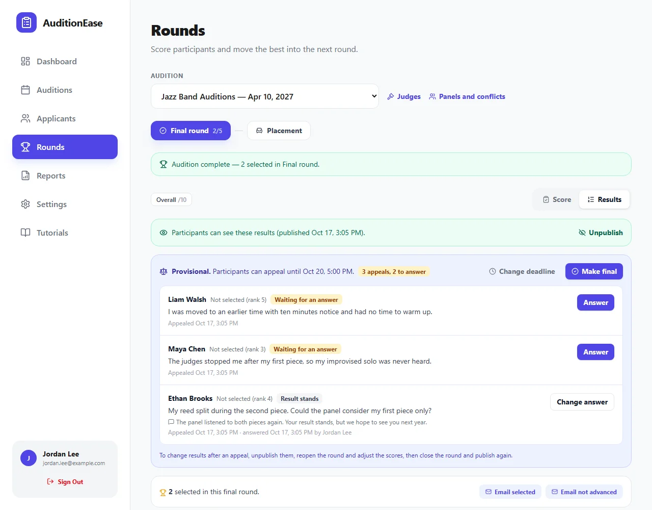Screen dimensions: 652x510
Task: Click the people icon beside Panels and conflicts
Action: coord(432,96)
